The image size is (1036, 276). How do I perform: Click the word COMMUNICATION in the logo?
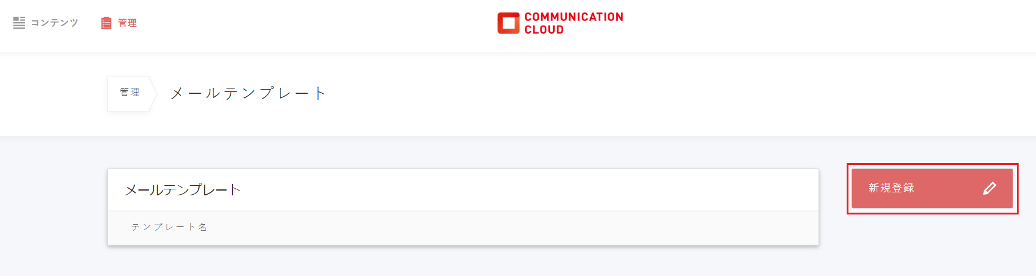[573, 17]
